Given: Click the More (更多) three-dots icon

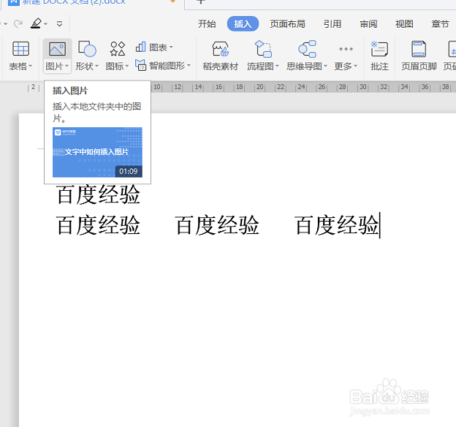Looking at the screenshot, I should tap(346, 49).
